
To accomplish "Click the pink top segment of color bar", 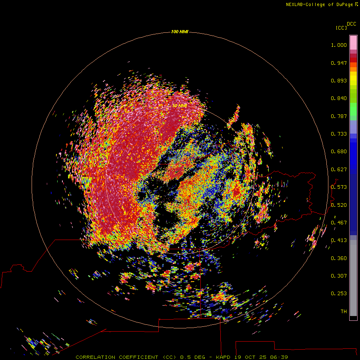I will tap(353, 43).
